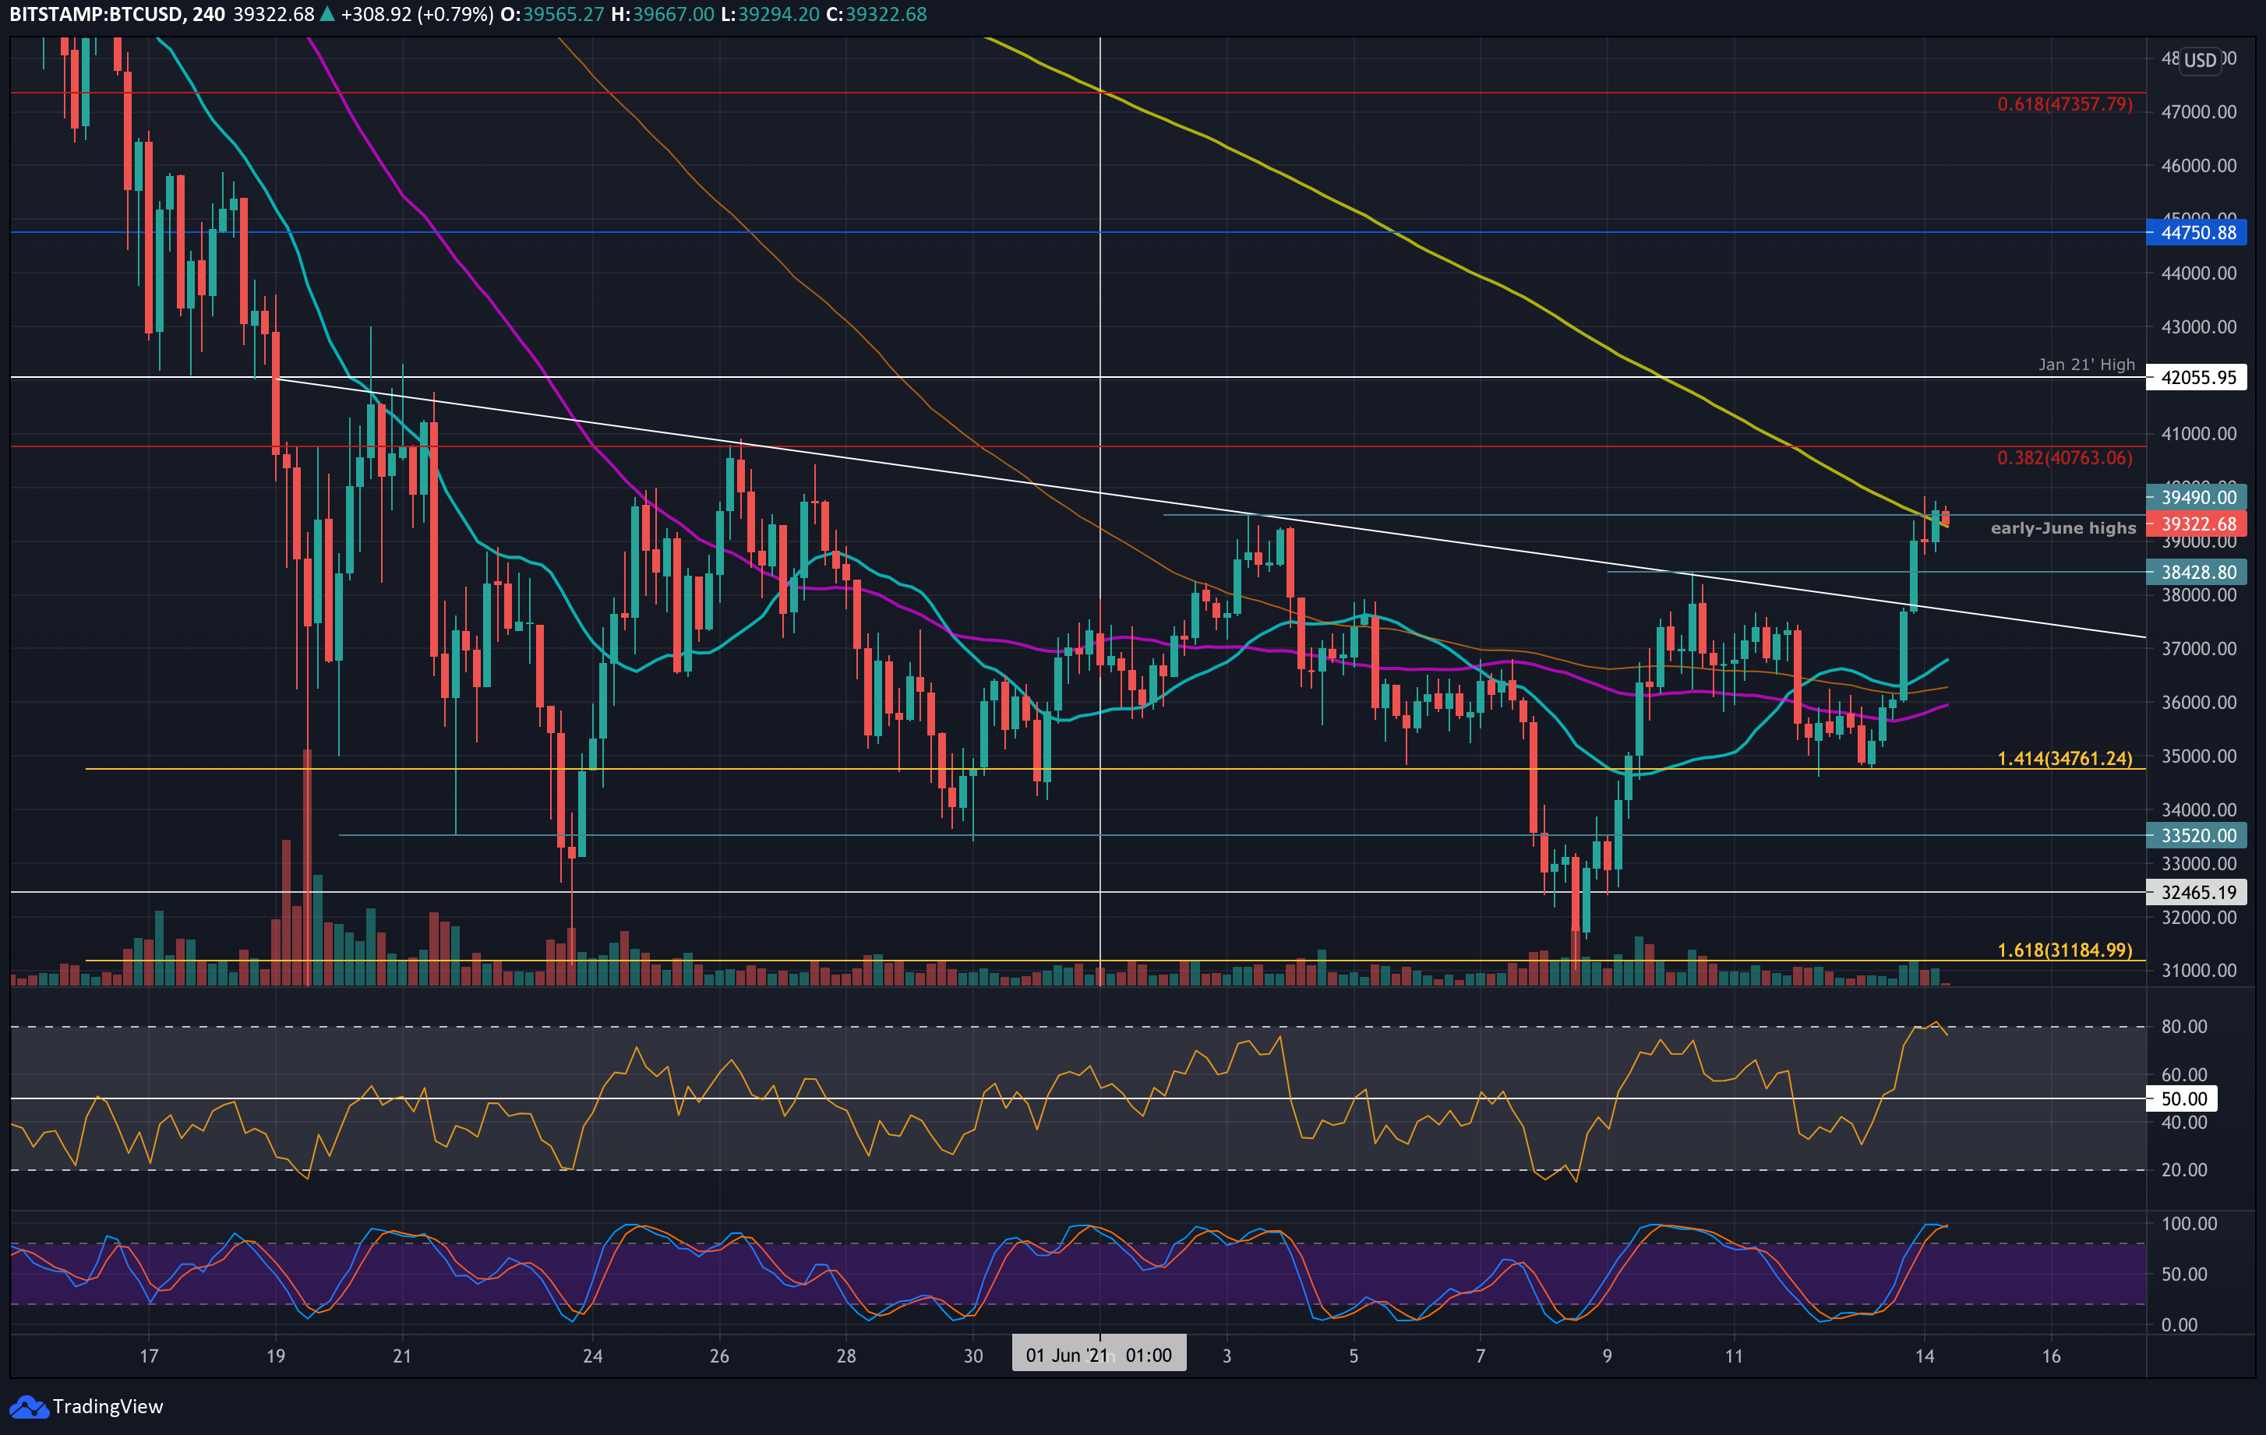Open the TradingView wordmark link

pos(108,1407)
